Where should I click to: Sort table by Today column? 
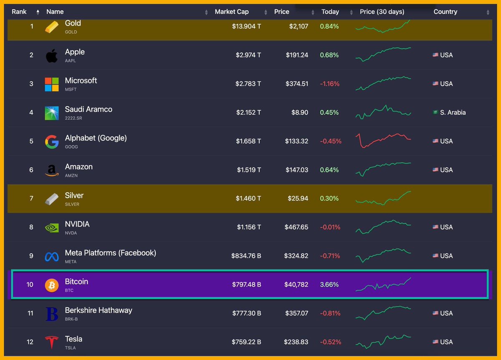(x=330, y=12)
